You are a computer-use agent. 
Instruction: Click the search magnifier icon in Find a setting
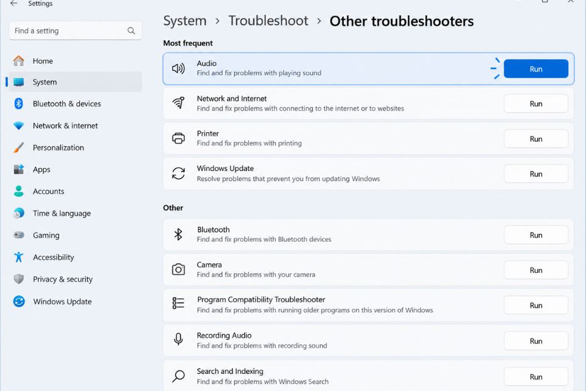click(x=131, y=31)
